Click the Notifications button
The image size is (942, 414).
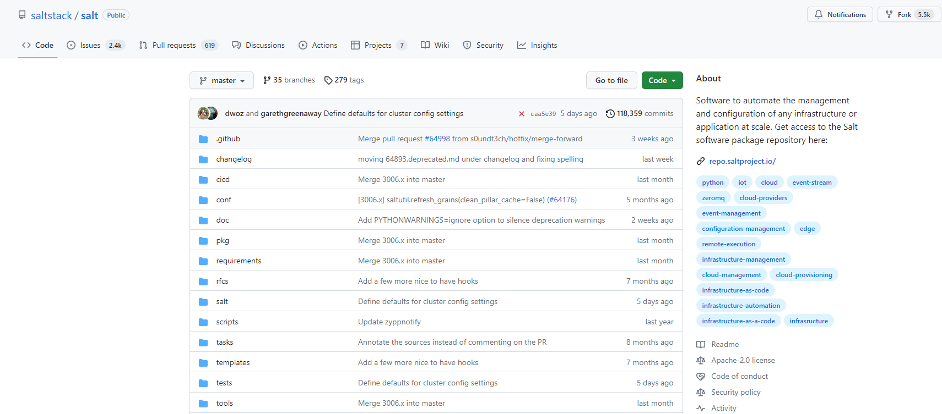pos(840,15)
